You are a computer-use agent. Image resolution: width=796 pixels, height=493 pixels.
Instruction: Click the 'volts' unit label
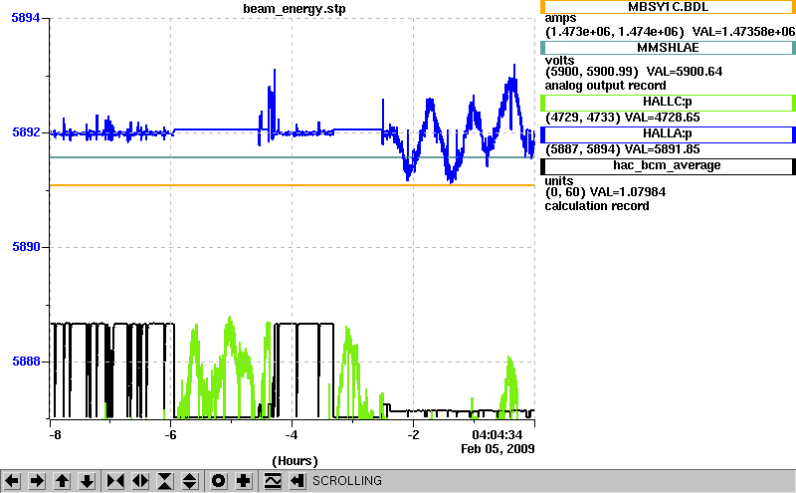[559, 61]
